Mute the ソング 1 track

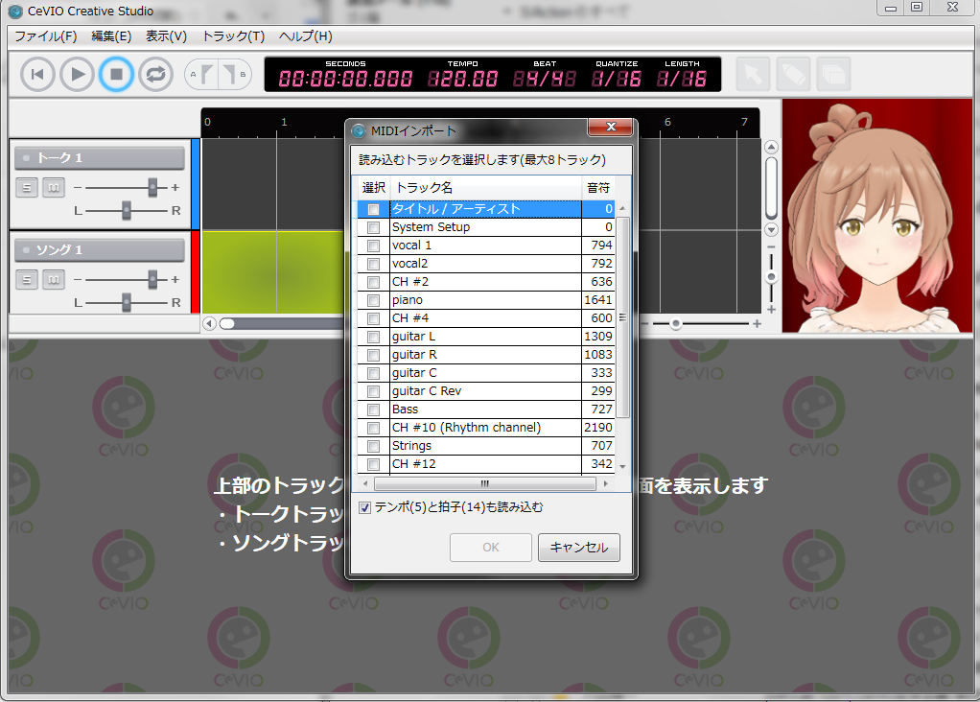pos(54,279)
